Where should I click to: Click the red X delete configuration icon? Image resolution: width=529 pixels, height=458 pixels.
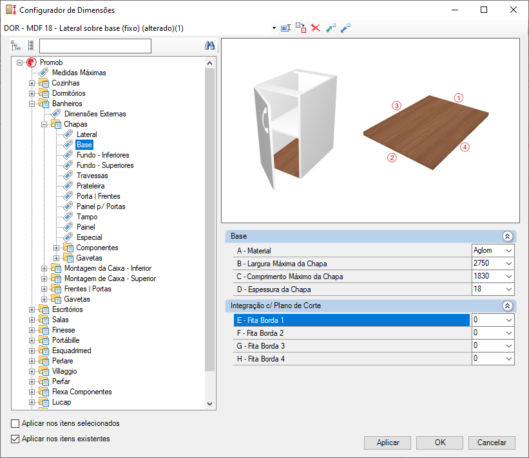click(x=316, y=28)
